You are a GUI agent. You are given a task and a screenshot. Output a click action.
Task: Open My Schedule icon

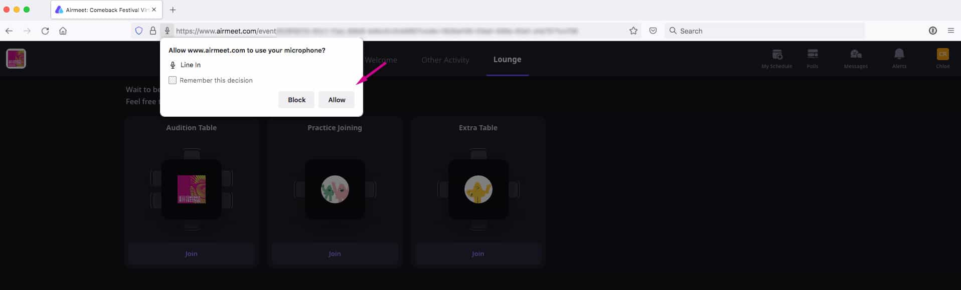click(x=777, y=54)
